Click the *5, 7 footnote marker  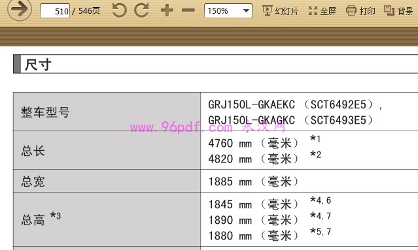point(321,232)
